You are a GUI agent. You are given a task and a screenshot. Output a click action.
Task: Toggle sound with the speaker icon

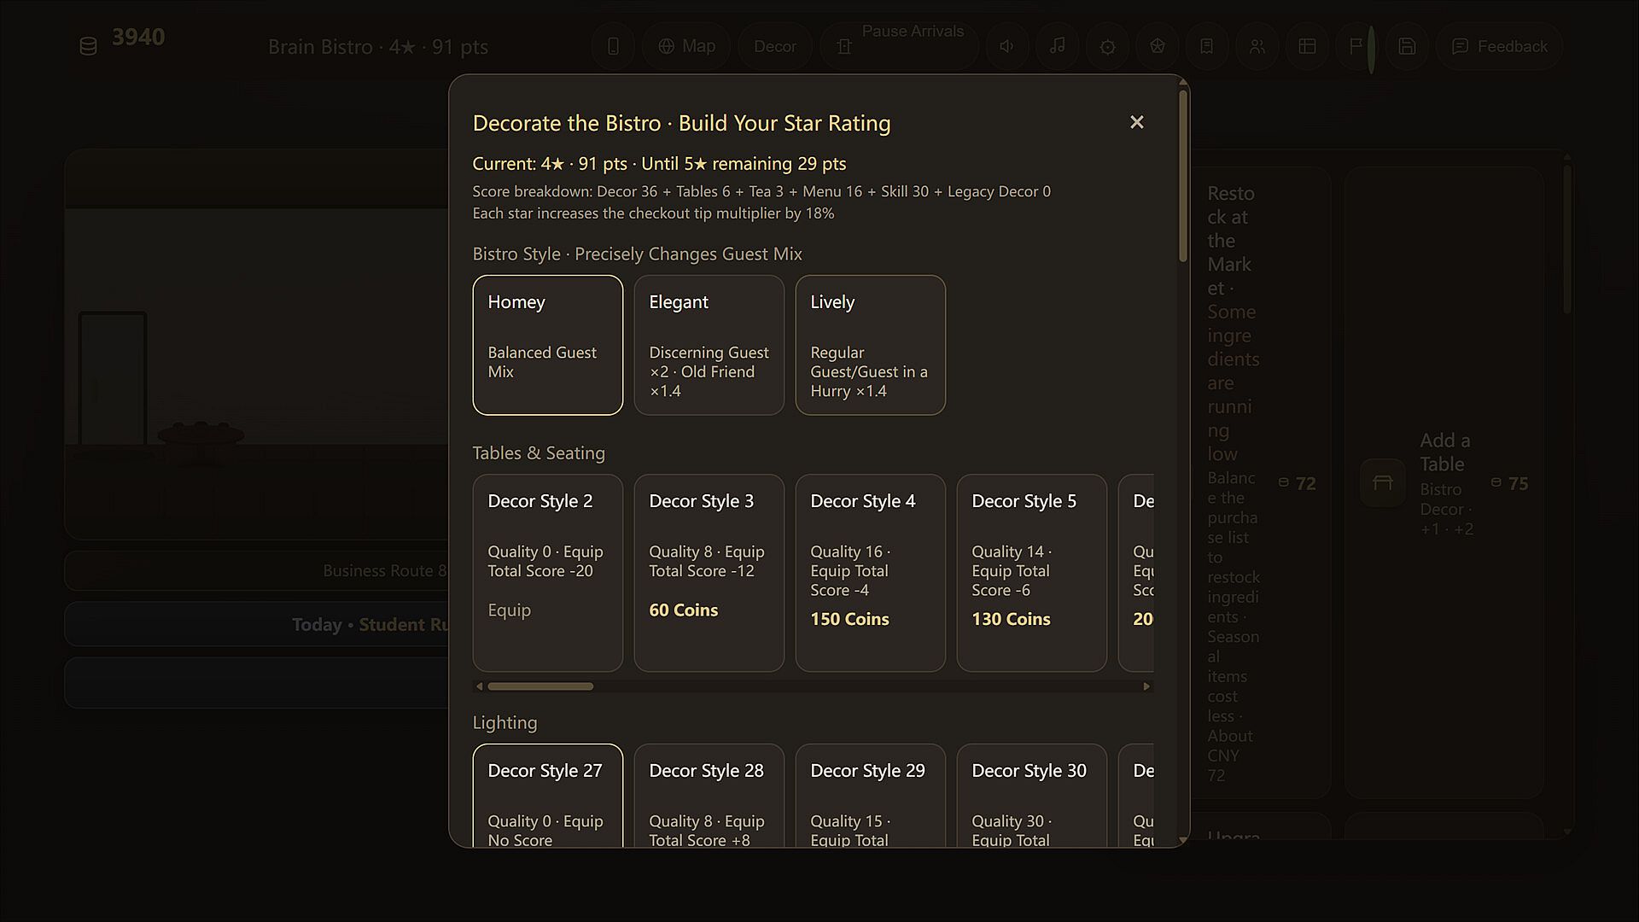pos(1007,46)
